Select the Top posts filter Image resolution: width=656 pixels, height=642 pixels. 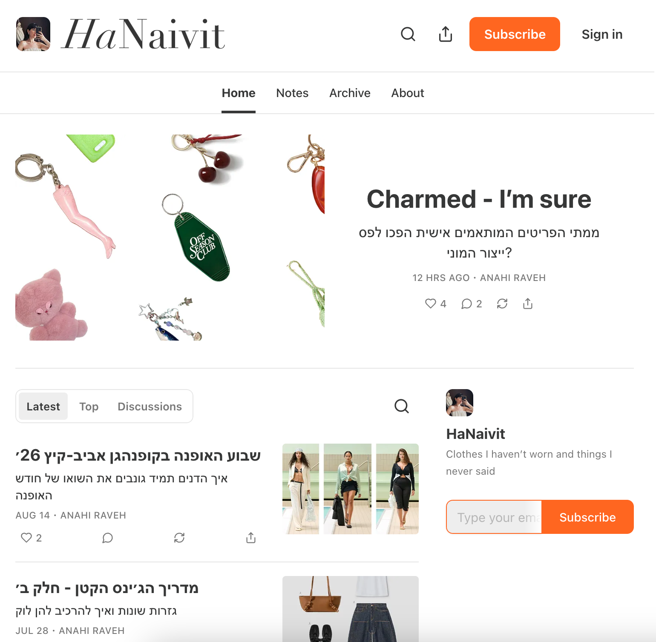(89, 407)
